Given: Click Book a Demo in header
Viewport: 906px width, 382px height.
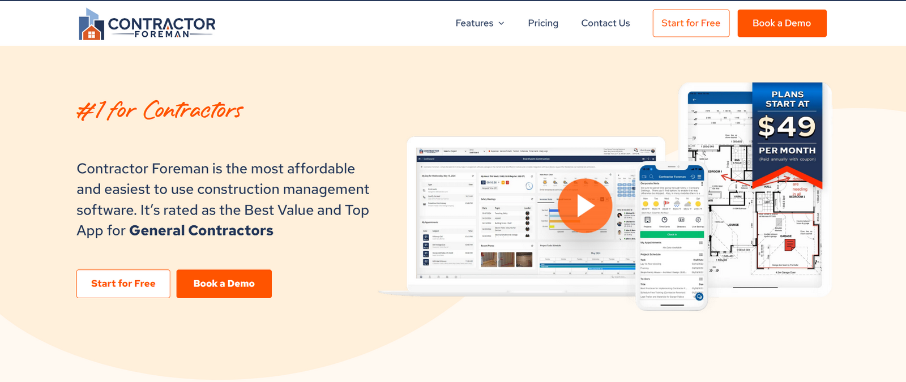Looking at the screenshot, I should [x=782, y=23].
